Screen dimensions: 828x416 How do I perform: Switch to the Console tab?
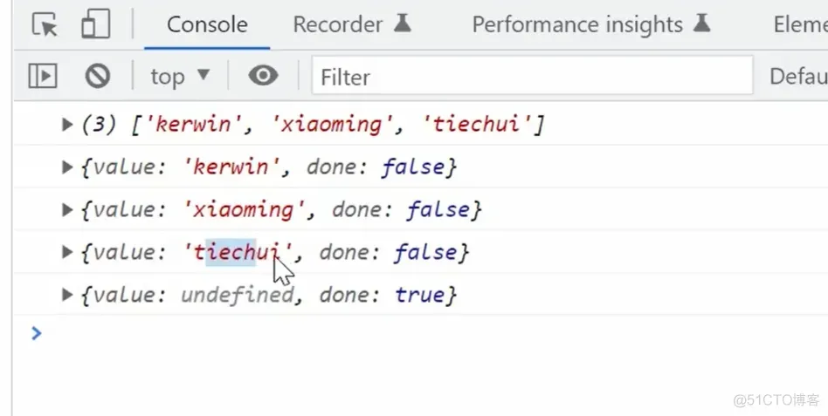click(207, 24)
